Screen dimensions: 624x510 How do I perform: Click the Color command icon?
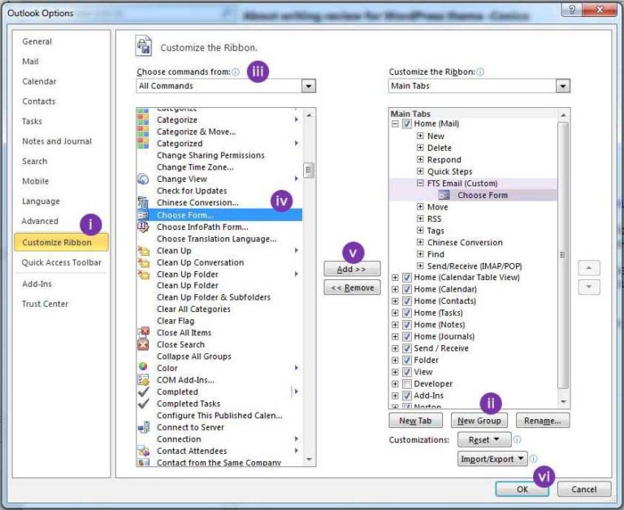(143, 366)
